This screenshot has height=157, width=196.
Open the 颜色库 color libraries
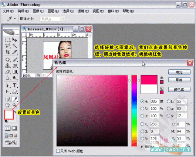point(179,90)
